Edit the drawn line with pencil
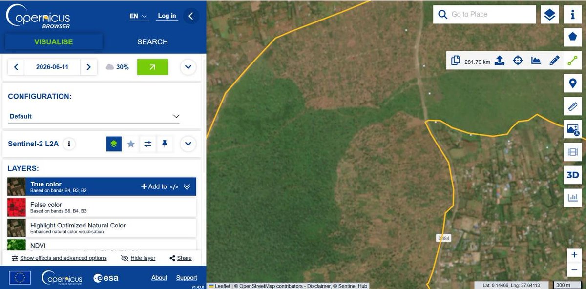Viewport: 586px width, 289px height. point(554,61)
